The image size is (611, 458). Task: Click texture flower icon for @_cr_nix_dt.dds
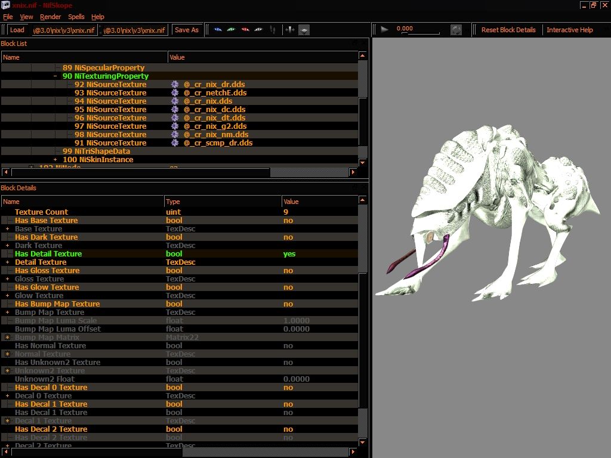pyautogui.click(x=175, y=117)
